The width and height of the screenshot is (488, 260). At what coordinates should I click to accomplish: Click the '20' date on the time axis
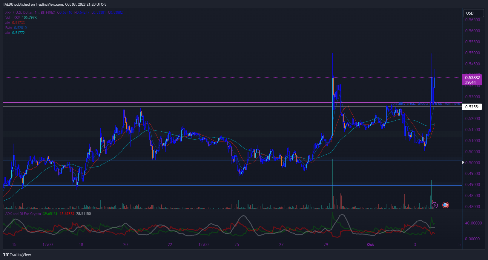(x=125, y=244)
